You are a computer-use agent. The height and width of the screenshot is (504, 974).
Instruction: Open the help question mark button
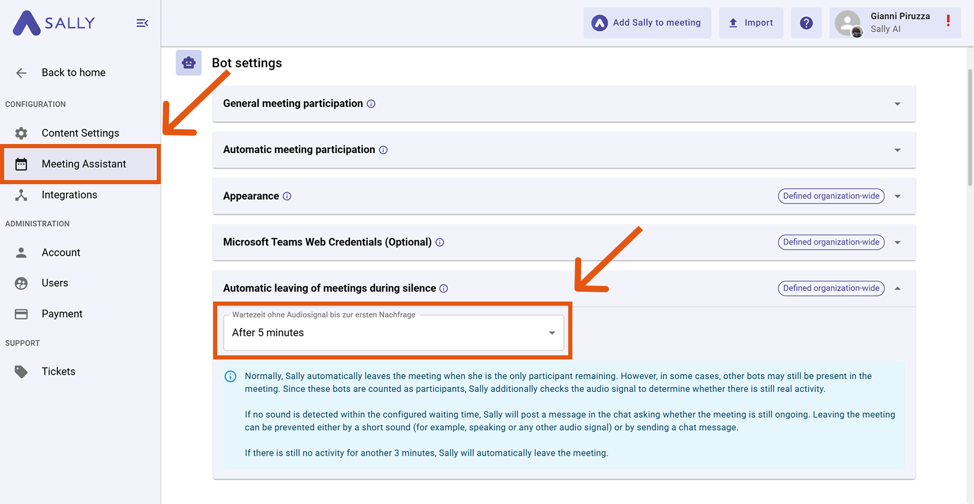[x=806, y=22]
